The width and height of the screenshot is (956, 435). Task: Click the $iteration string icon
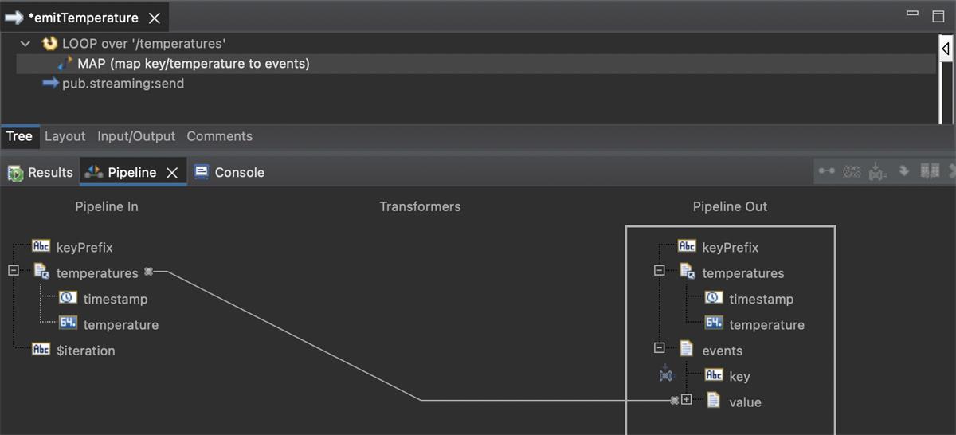[x=41, y=349]
